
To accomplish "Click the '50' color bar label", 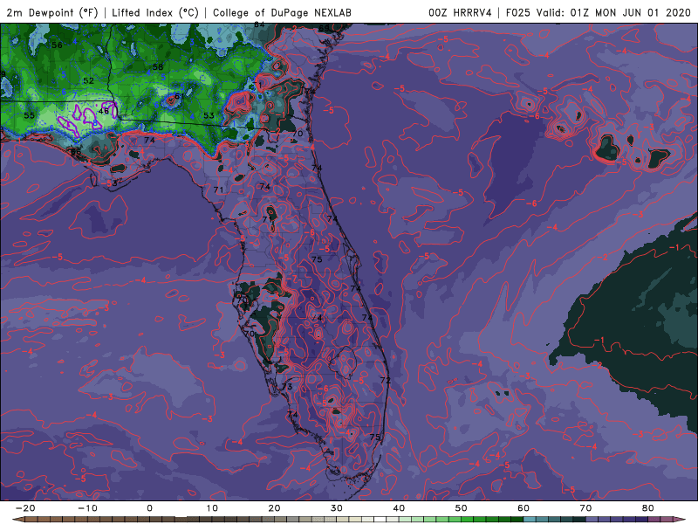I will pos(462,508).
